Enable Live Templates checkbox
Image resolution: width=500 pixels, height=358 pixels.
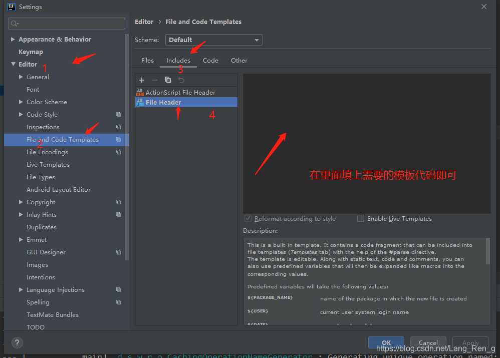coord(361,218)
